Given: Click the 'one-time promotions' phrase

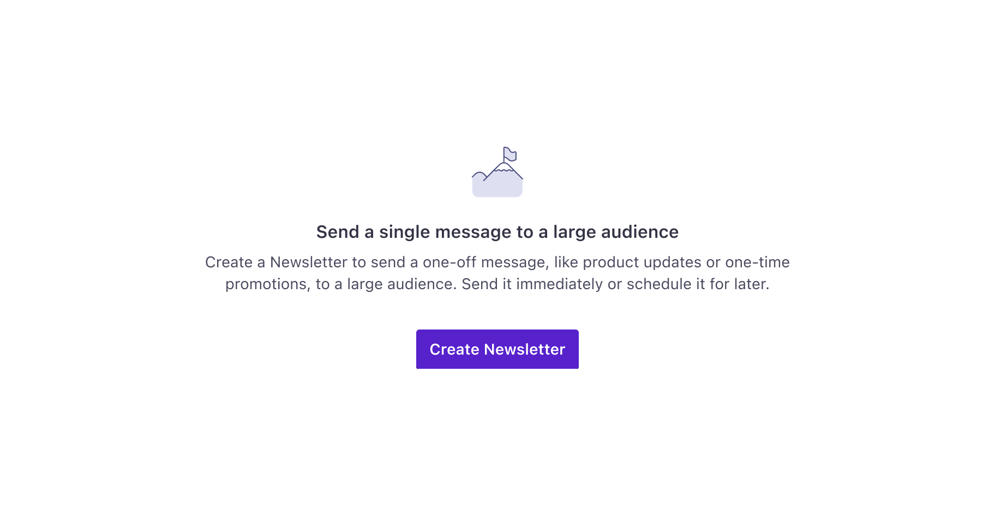Looking at the screenshot, I should (757, 262).
